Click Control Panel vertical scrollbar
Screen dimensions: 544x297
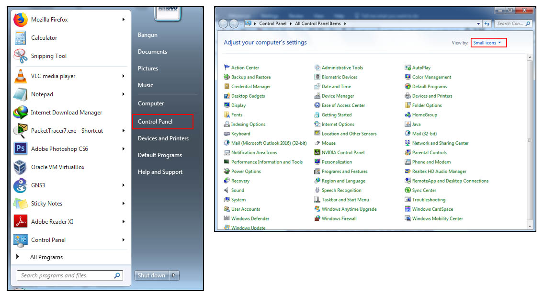click(x=530, y=140)
